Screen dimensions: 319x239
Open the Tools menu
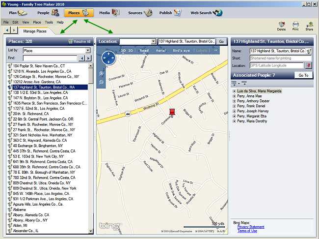[x=49, y=22]
